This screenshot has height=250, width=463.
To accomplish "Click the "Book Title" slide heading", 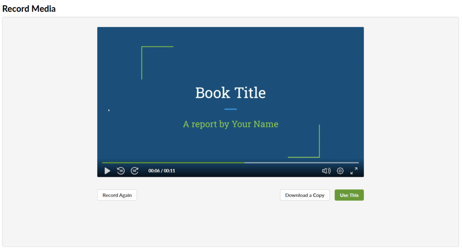I will [230, 93].
